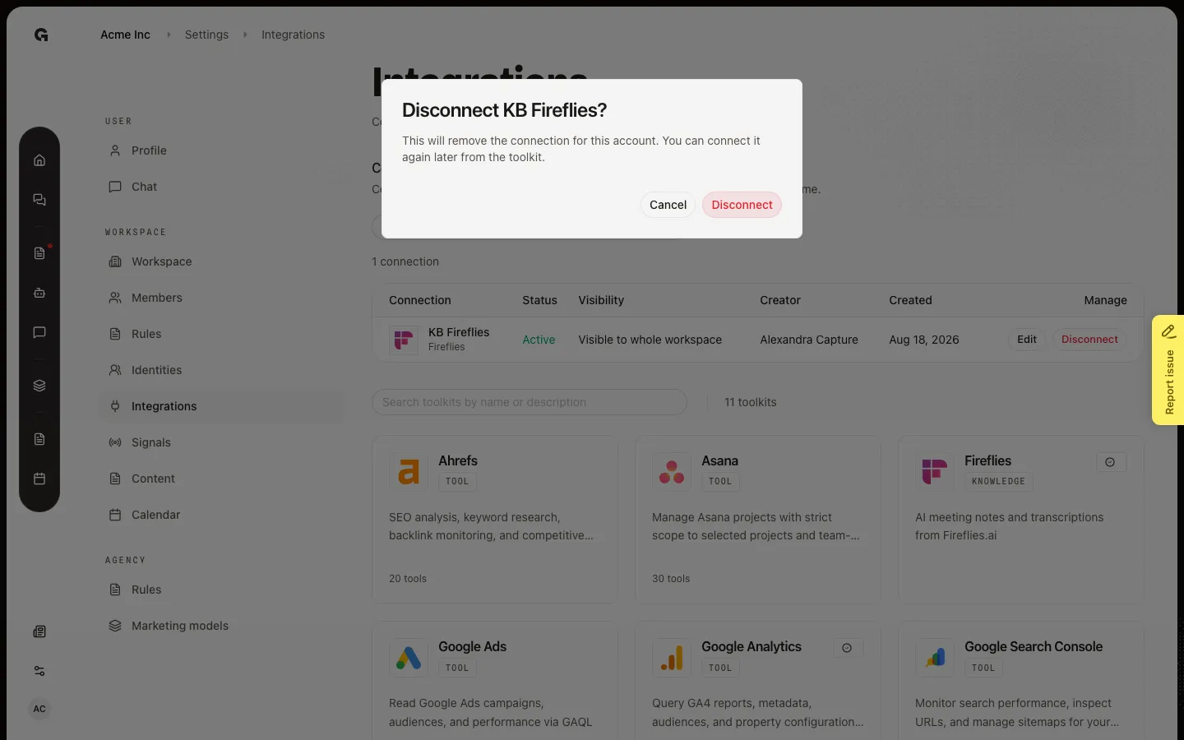Click the plug icon beside Integrations in the sidebar
Screen dimensions: 1184x740
pyautogui.click(x=115, y=406)
